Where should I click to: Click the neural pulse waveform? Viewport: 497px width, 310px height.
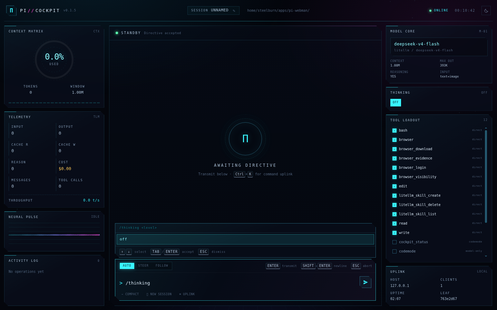pyautogui.click(x=54, y=235)
